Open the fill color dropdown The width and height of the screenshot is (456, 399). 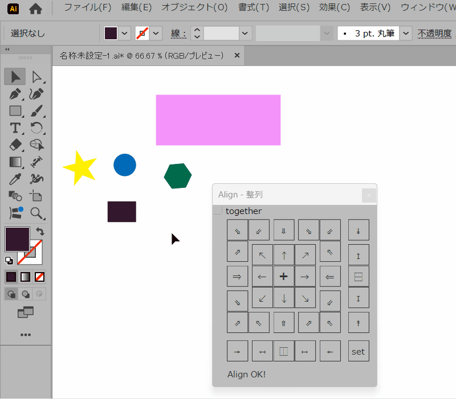(125, 34)
